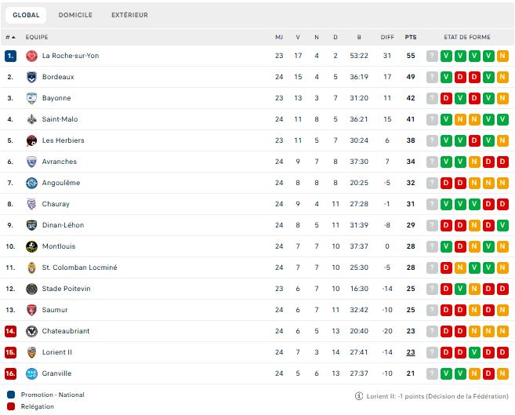515x415 pixels.
Task: Click the Montlouis club crest
Action: [32, 246]
